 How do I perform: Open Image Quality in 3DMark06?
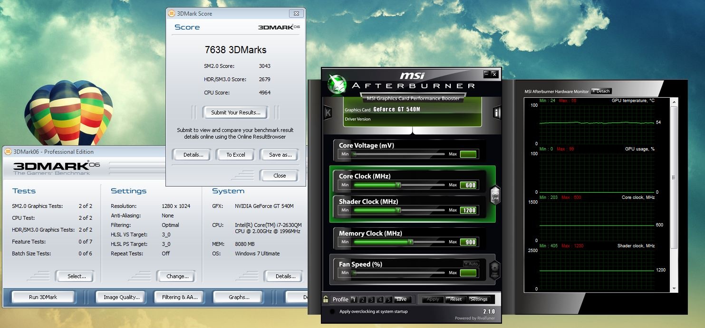point(122,297)
